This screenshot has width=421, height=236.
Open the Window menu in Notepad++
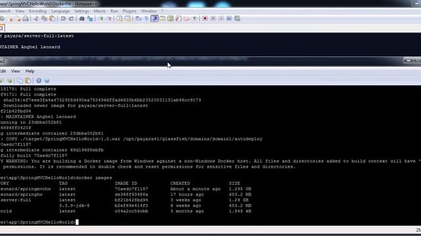[x=149, y=11]
